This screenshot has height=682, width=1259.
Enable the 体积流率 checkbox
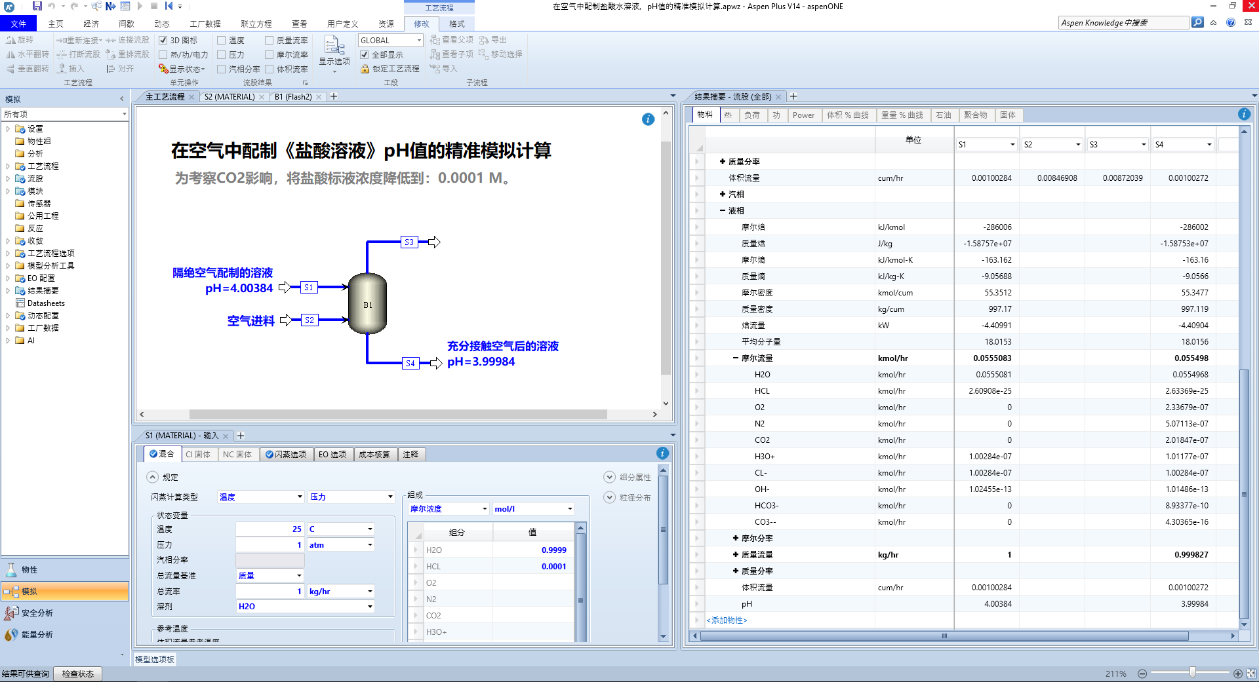[270, 69]
